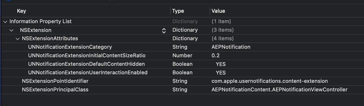Select the UNNotificationExtensionInitialContentSizeRatio key
The image size is (364, 106).
click(87, 55)
